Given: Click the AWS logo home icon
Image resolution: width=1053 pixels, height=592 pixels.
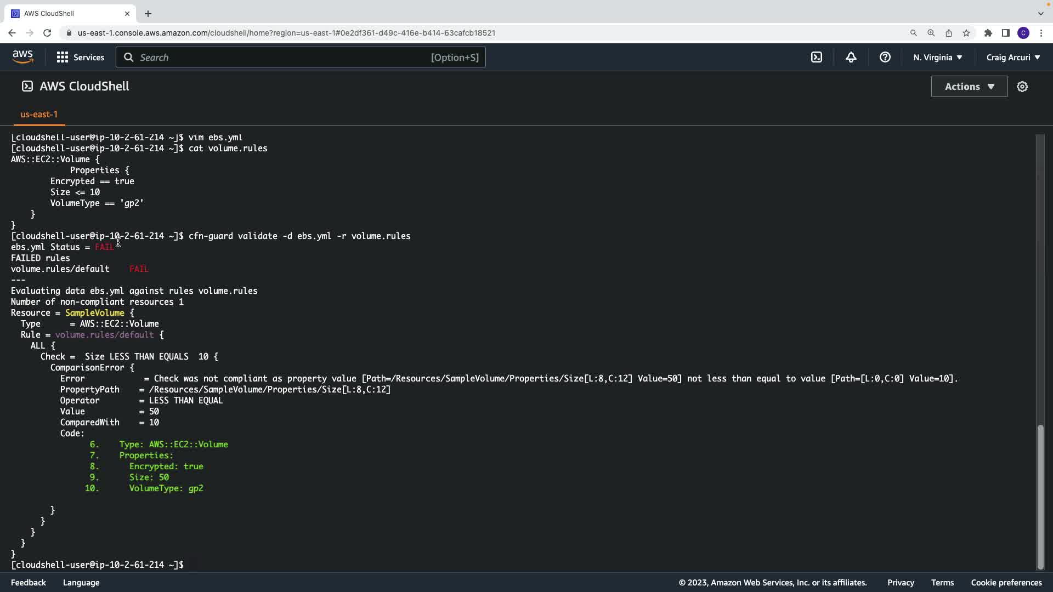Looking at the screenshot, I should [x=22, y=57].
